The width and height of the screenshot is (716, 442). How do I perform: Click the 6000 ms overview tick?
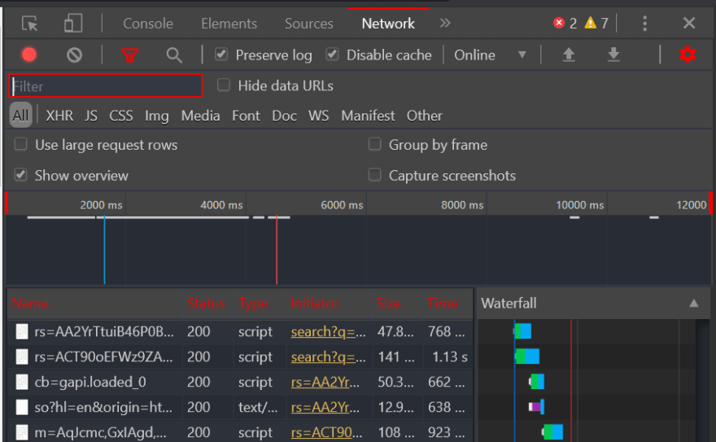point(342,205)
